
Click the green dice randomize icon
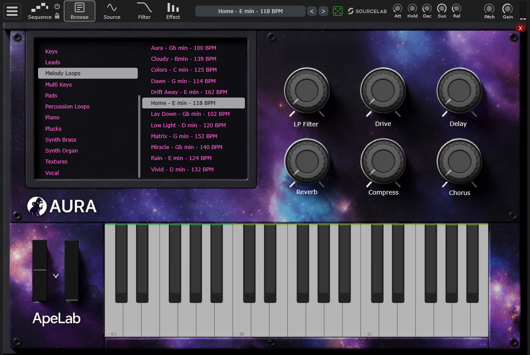(338, 11)
